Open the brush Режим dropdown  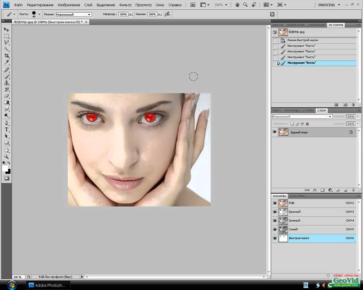(74, 14)
